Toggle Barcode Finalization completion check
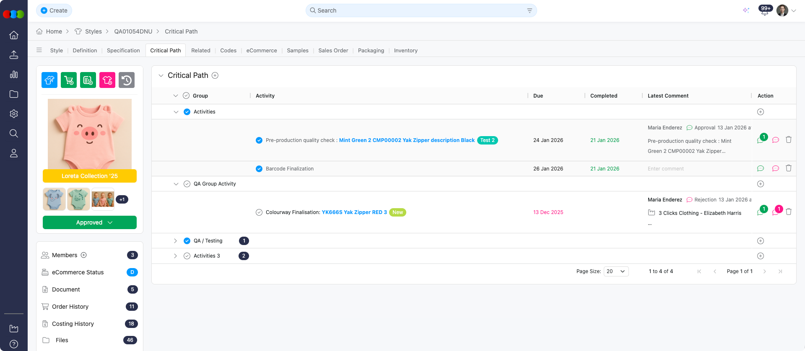Image resolution: width=805 pixels, height=351 pixels. coord(259,169)
